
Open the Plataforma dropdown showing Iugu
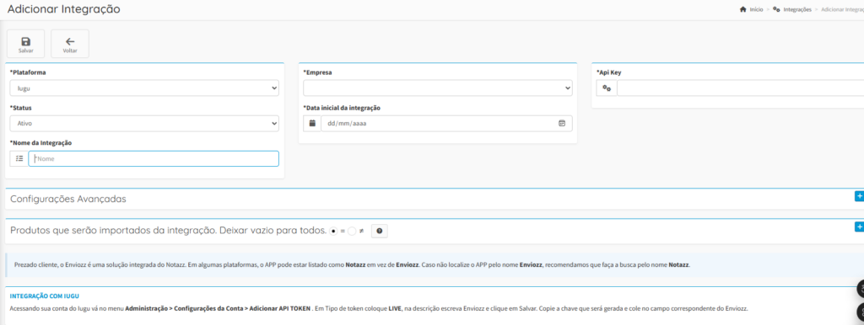144,88
